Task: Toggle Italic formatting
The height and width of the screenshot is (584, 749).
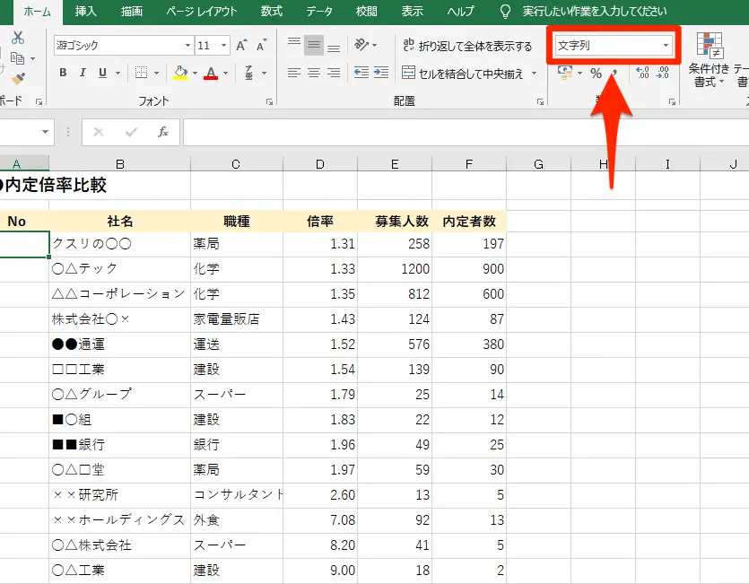Action: (x=83, y=73)
